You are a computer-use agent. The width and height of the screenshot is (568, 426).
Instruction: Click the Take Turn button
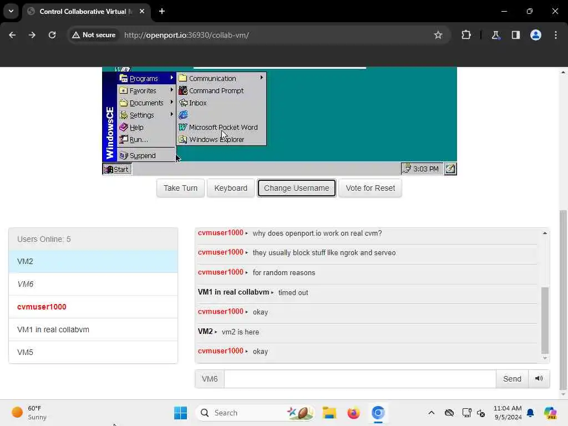180,188
